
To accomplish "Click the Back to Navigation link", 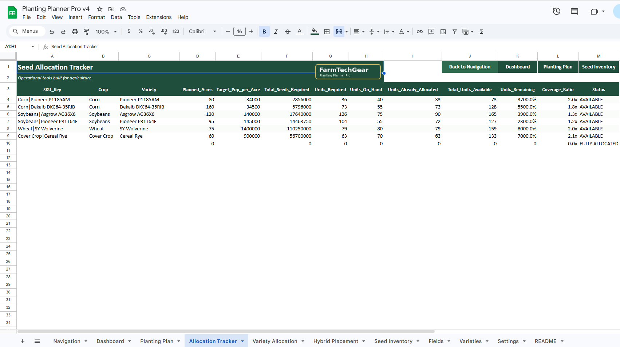I will [x=470, y=67].
